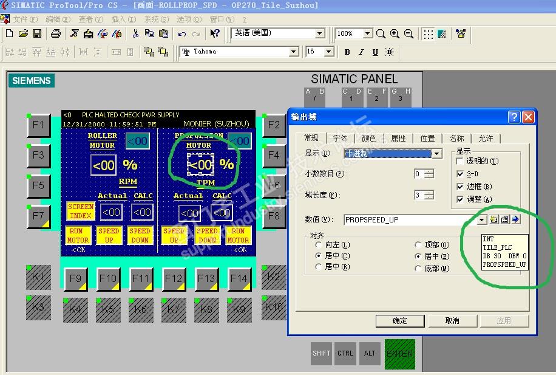Toggle Underline text formatting
The width and height of the screenshot is (556, 375).
[375, 52]
